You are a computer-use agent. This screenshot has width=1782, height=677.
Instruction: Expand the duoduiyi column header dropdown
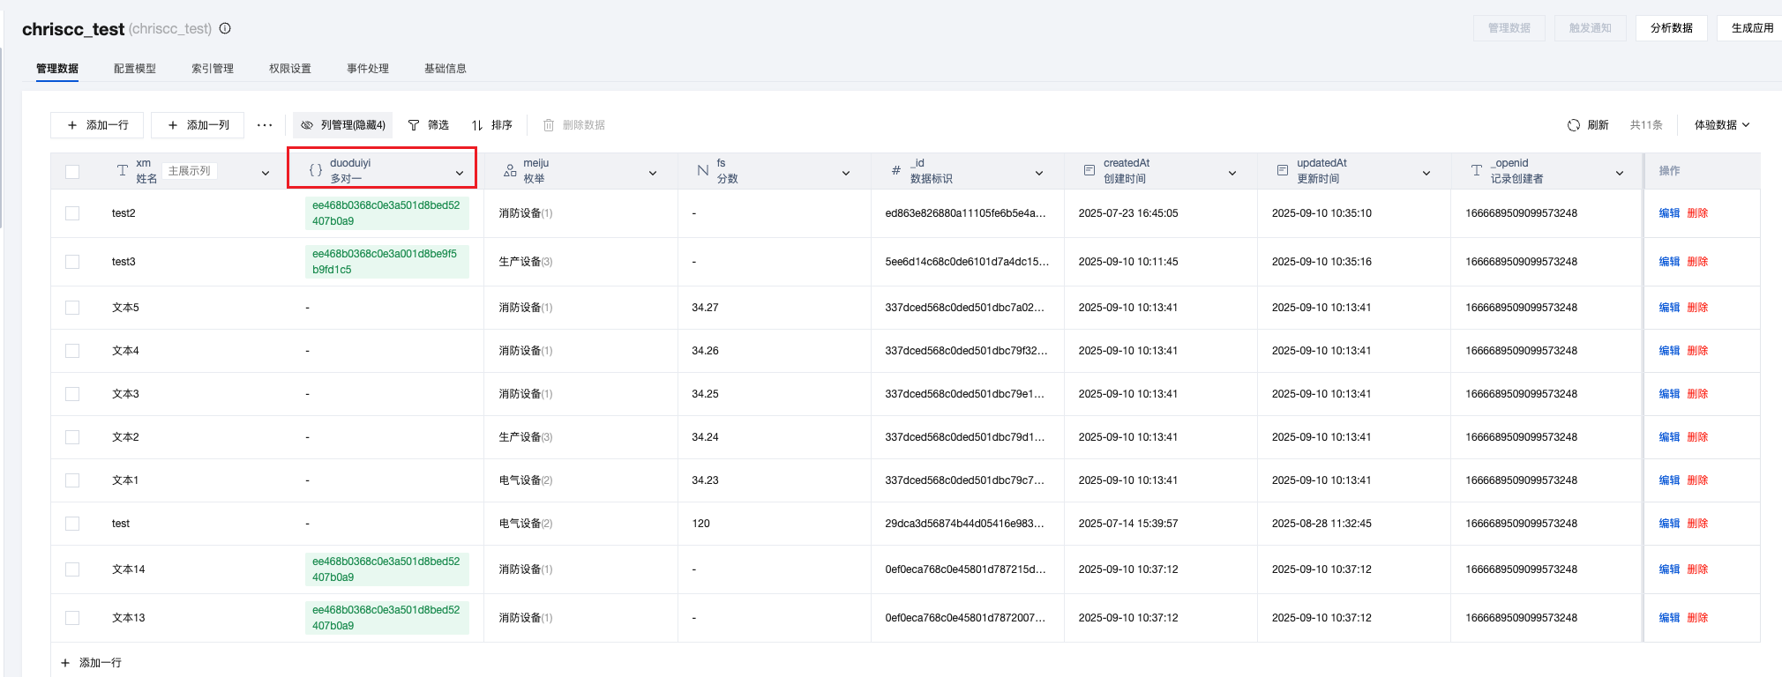pyautogui.click(x=460, y=173)
